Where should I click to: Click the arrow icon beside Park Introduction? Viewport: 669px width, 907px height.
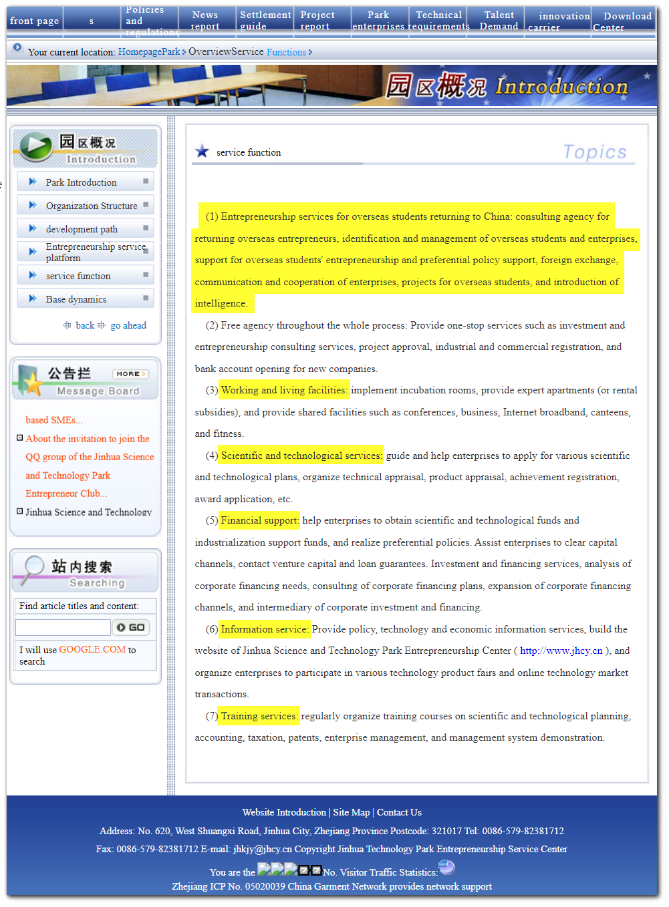(x=33, y=182)
